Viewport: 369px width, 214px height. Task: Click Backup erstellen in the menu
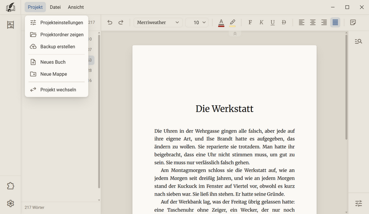[x=56, y=47]
